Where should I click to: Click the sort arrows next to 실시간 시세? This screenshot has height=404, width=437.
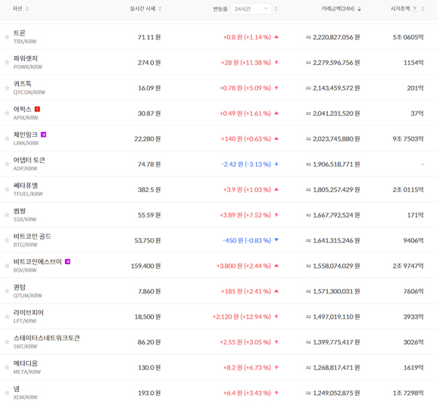click(x=160, y=9)
